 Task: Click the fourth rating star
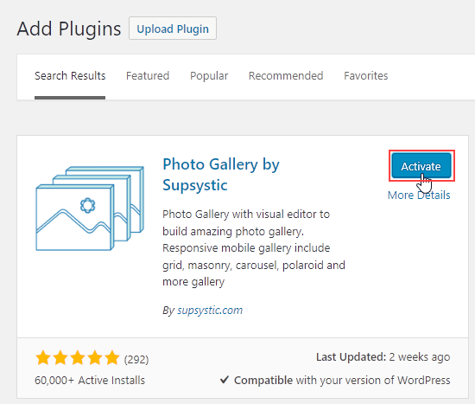coord(95,357)
